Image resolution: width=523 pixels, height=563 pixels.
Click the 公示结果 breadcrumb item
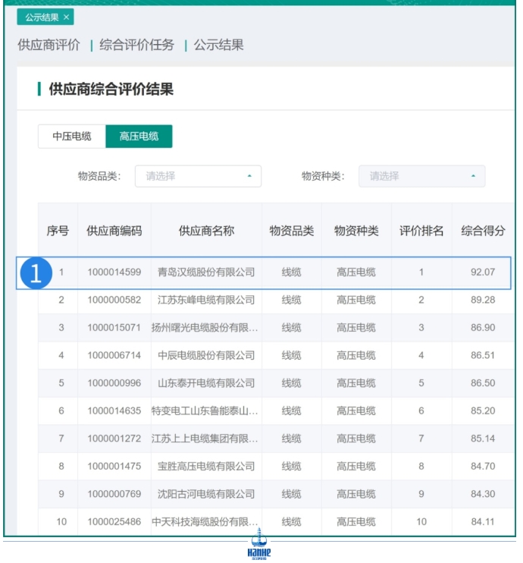tap(218, 45)
